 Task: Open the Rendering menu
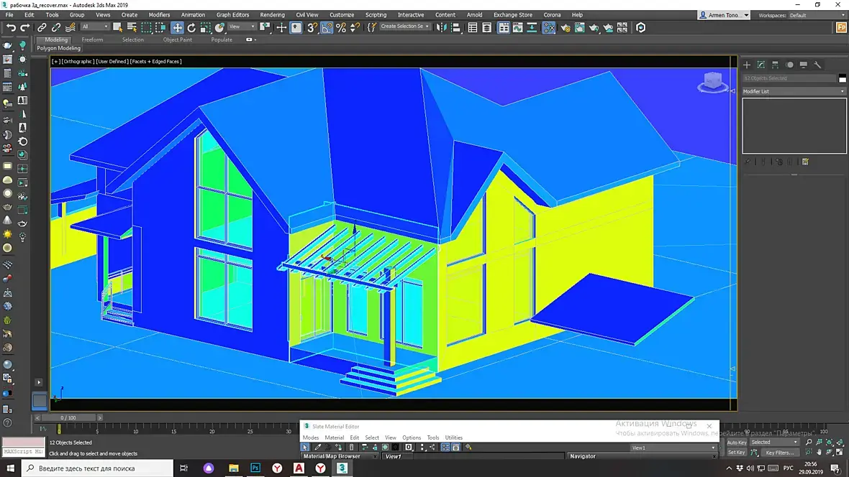[273, 14]
